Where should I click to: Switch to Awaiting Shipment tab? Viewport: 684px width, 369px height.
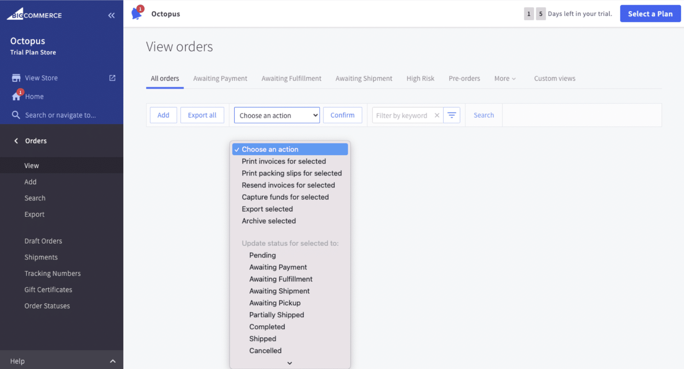(364, 78)
